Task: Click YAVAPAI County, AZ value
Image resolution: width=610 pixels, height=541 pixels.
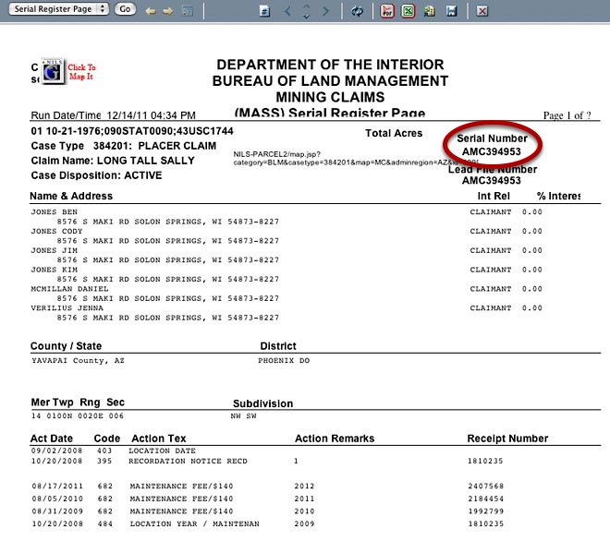Action: pos(78,361)
